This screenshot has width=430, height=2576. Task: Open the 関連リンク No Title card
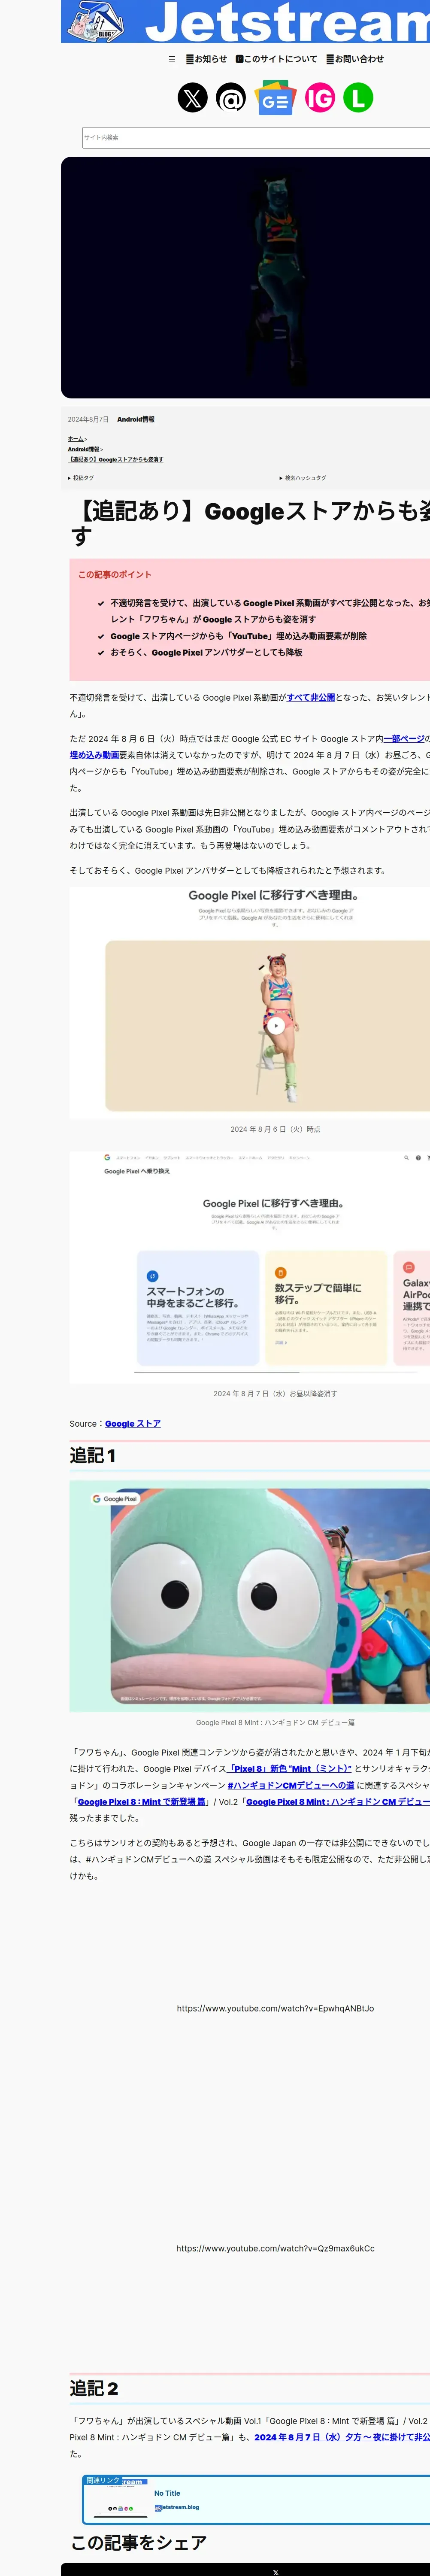pos(256,2500)
